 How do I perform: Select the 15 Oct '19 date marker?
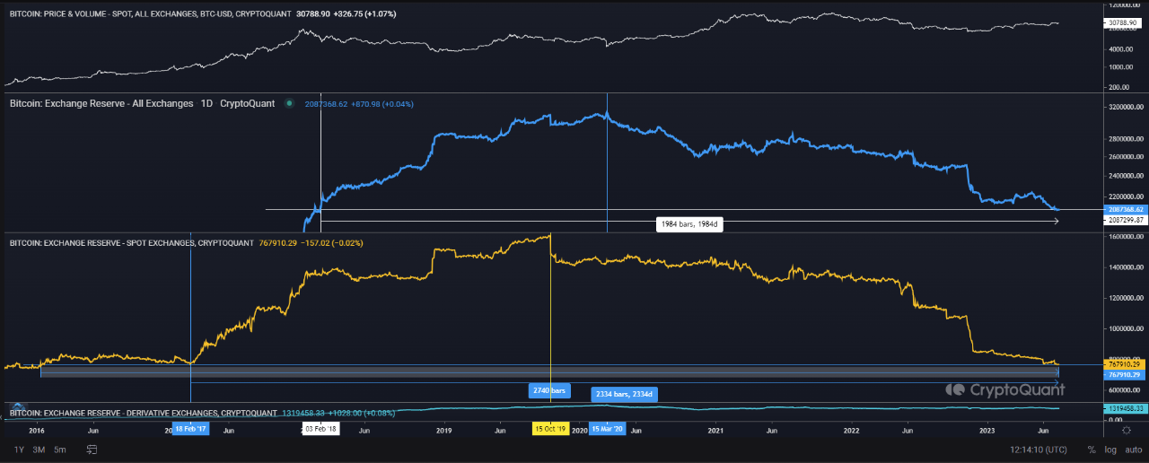(x=550, y=430)
